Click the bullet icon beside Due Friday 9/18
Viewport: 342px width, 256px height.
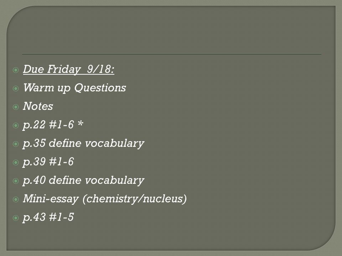[16, 70]
